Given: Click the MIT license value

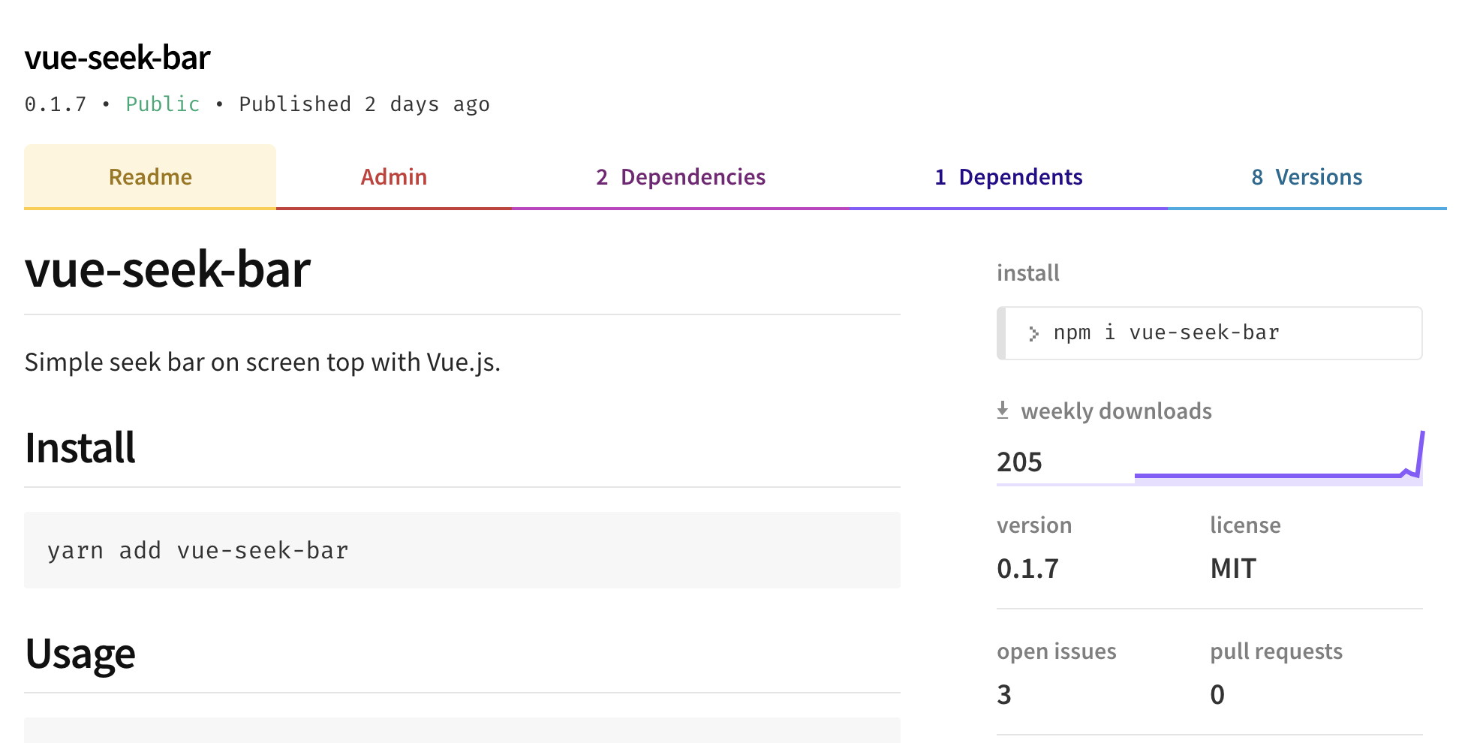Looking at the screenshot, I should (x=1233, y=569).
